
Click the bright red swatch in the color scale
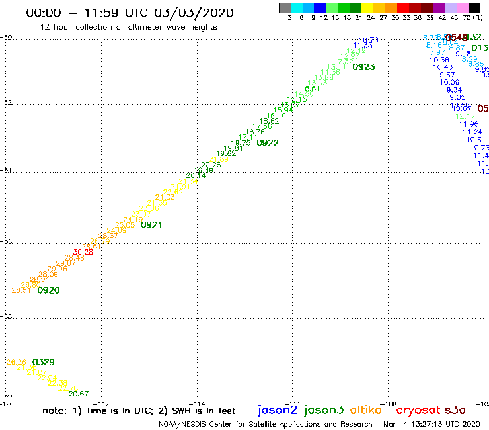pyautogui.click(x=402, y=8)
